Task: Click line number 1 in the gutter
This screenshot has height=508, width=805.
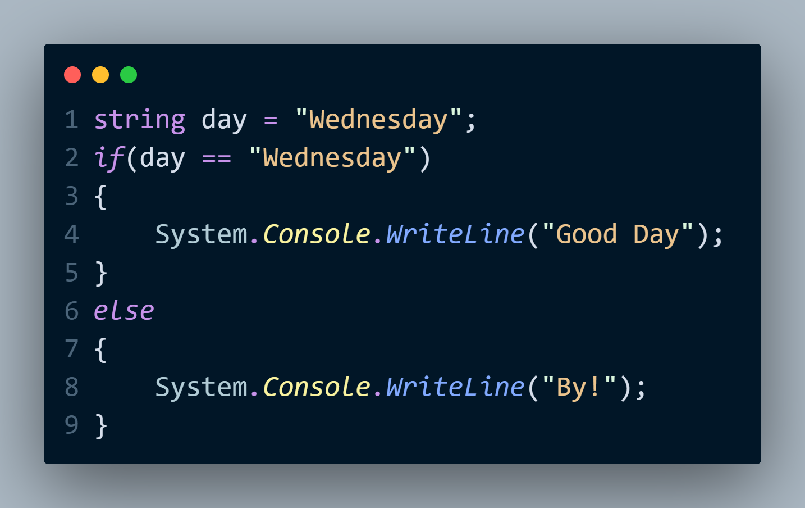Action: tap(71, 120)
